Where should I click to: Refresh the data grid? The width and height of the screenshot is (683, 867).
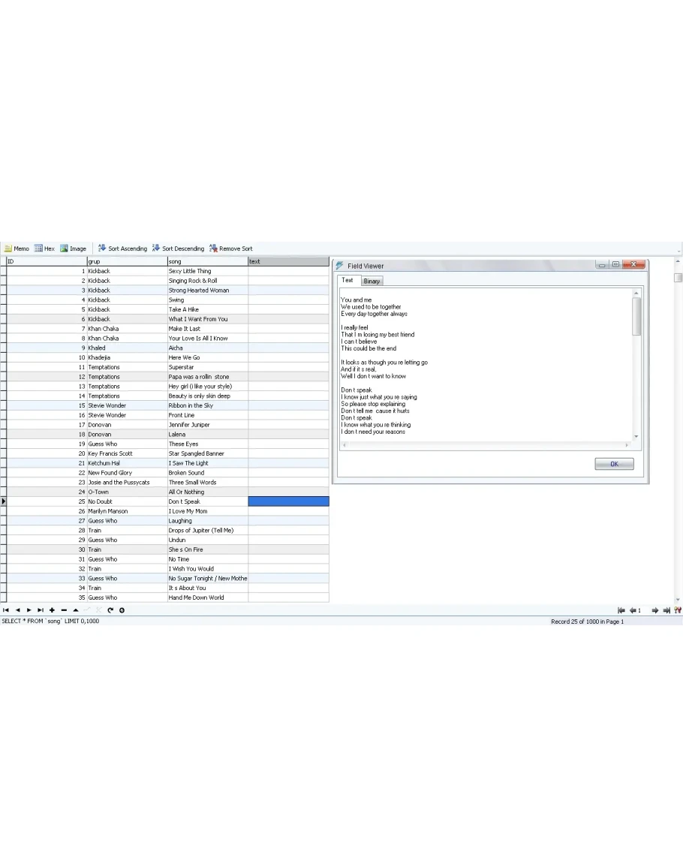[x=110, y=610]
